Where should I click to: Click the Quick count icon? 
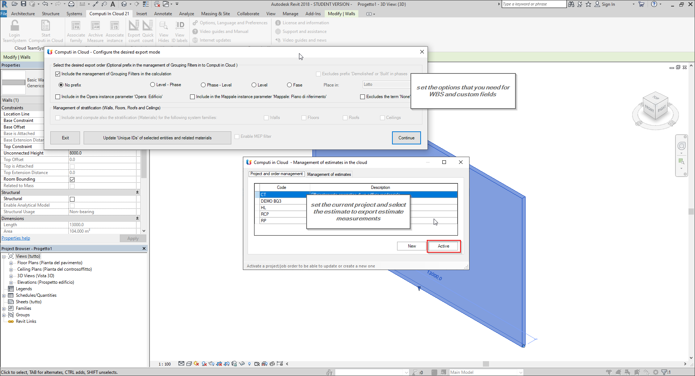(x=148, y=26)
